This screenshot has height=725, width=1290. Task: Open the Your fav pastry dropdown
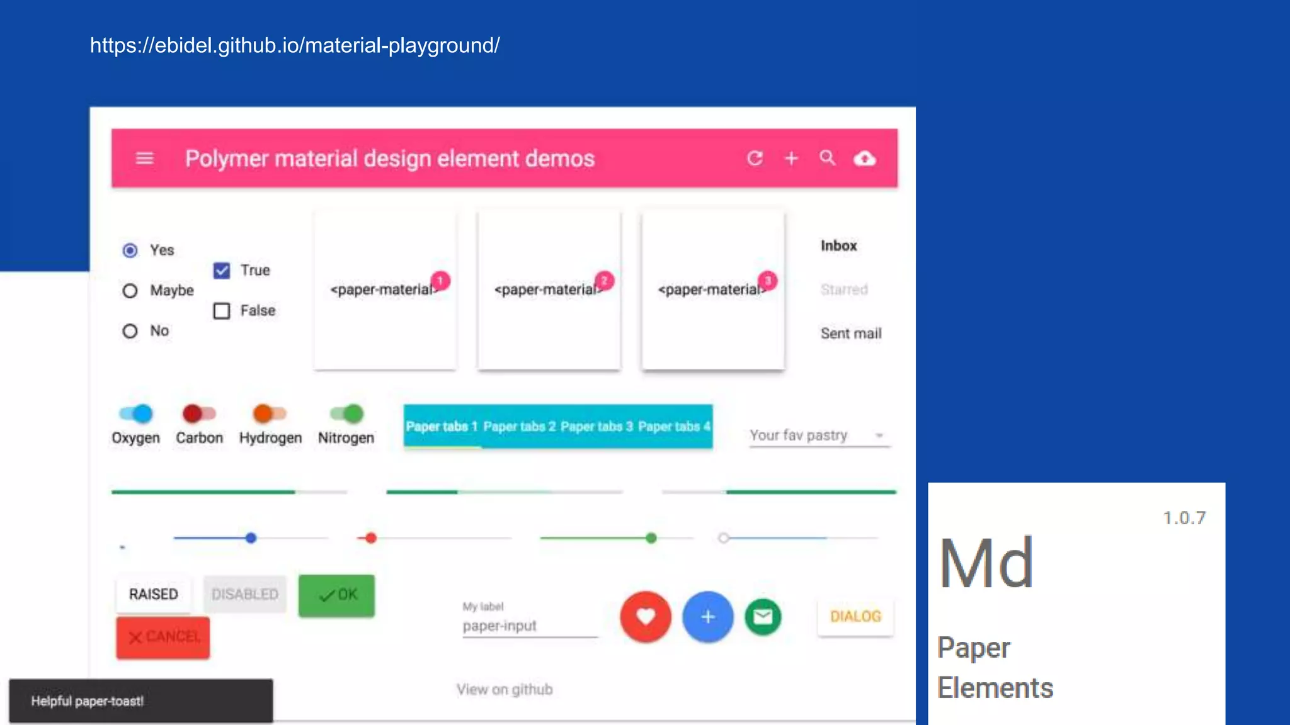coord(819,435)
